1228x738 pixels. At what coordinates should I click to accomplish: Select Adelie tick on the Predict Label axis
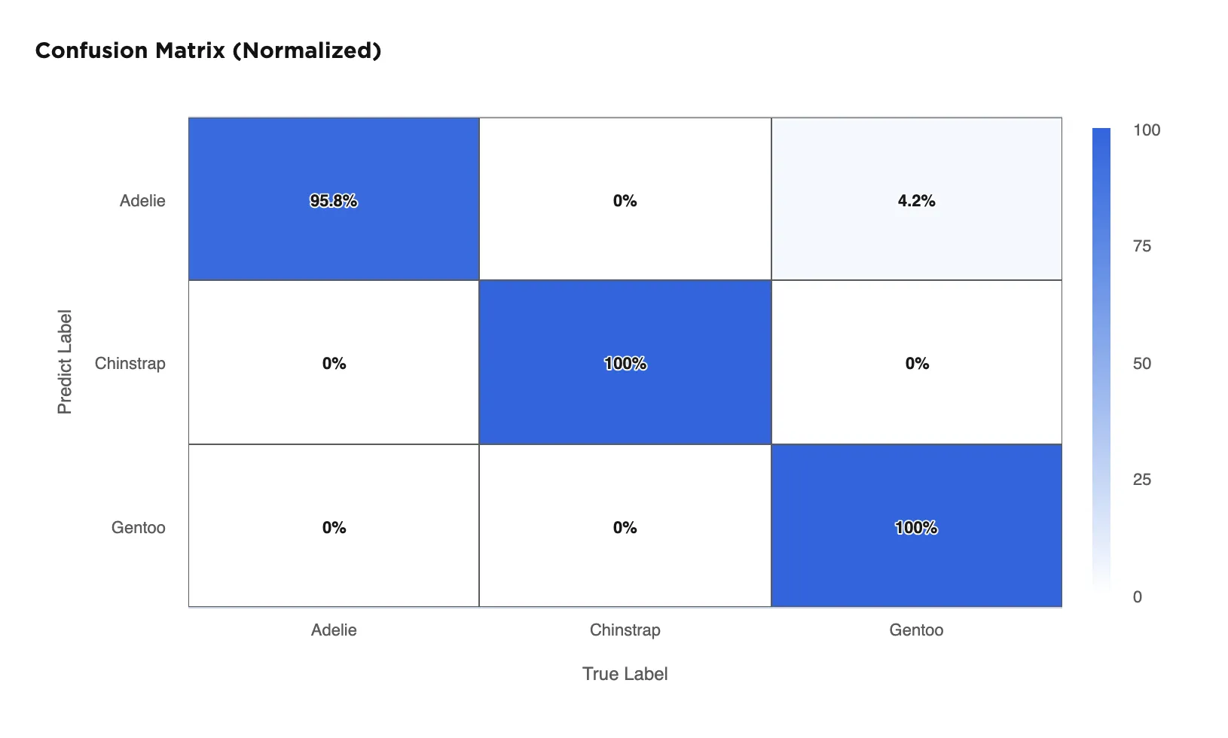[x=142, y=201]
